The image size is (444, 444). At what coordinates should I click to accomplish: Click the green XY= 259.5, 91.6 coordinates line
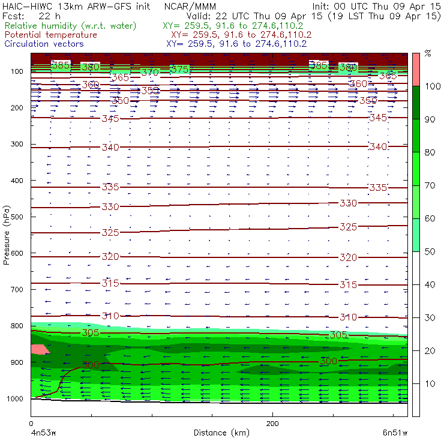click(233, 26)
